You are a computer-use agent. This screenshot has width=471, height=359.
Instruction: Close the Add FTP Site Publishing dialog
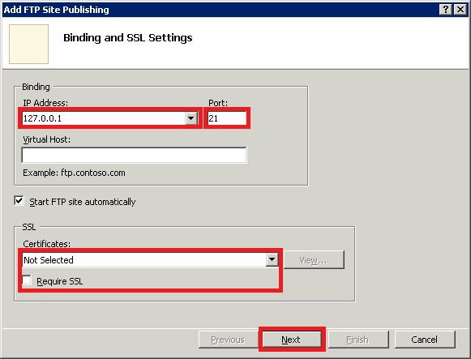[x=460, y=10]
